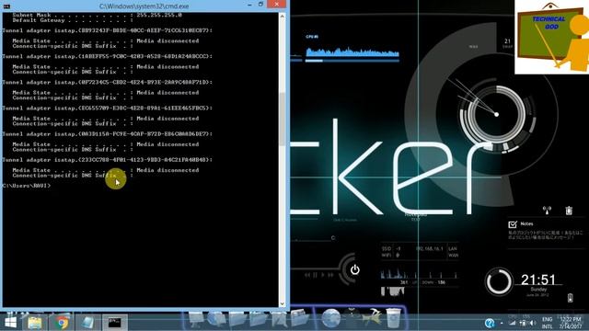Viewport: 589px width, 331px height.
Task: Click the circular ring gauge beside 21:51
Action: coord(499,281)
